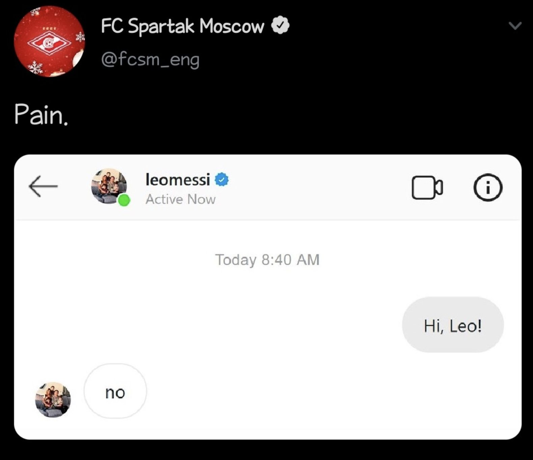Click the FC Spartak Moscow profile picture

tap(49, 41)
